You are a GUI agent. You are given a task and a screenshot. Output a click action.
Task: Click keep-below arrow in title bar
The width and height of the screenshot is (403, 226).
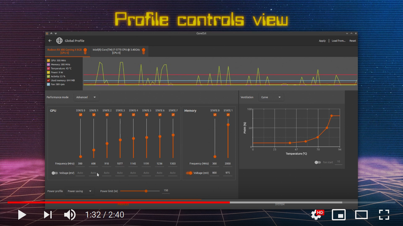click(x=56, y=33)
